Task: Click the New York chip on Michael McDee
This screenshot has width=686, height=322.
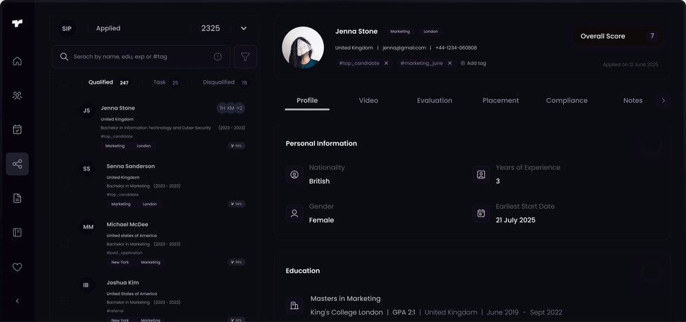Action: [120, 262]
